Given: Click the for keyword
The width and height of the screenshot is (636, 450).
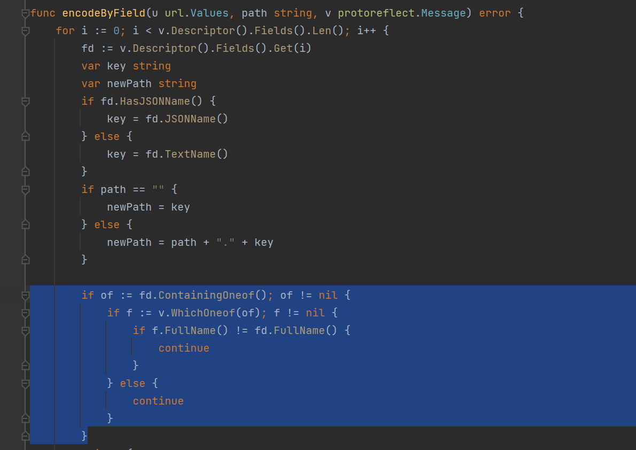Looking at the screenshot, I should point(65,31).
